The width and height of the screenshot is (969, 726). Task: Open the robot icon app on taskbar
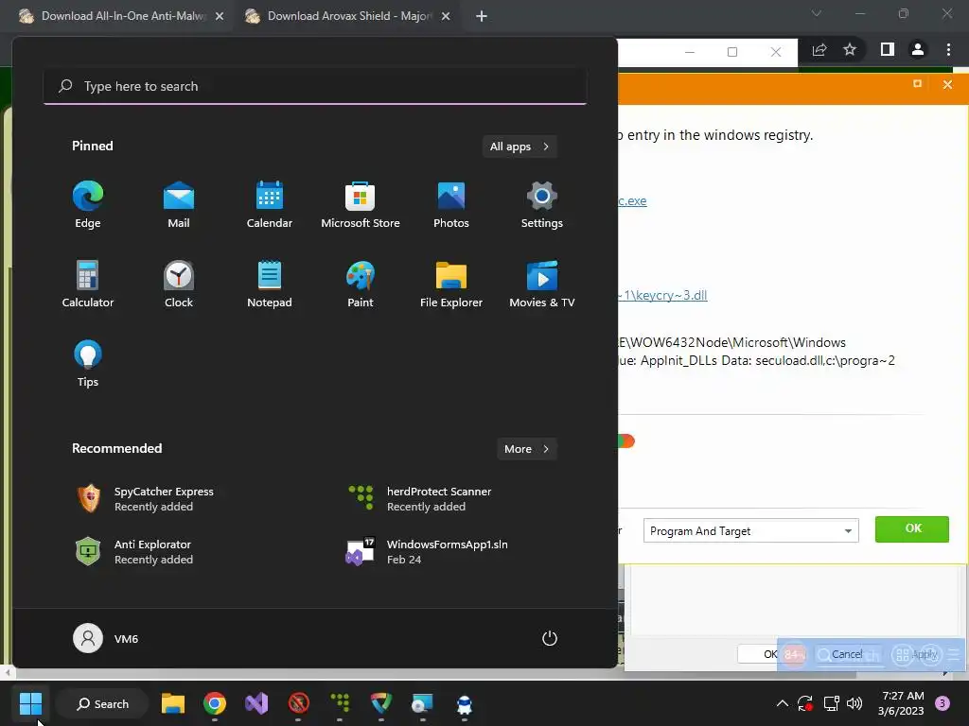coord(464,703)
